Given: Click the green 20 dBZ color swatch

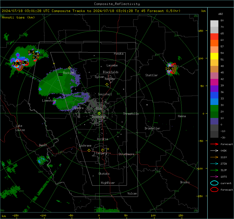Looking at the screenshot, I should point(214,108).
